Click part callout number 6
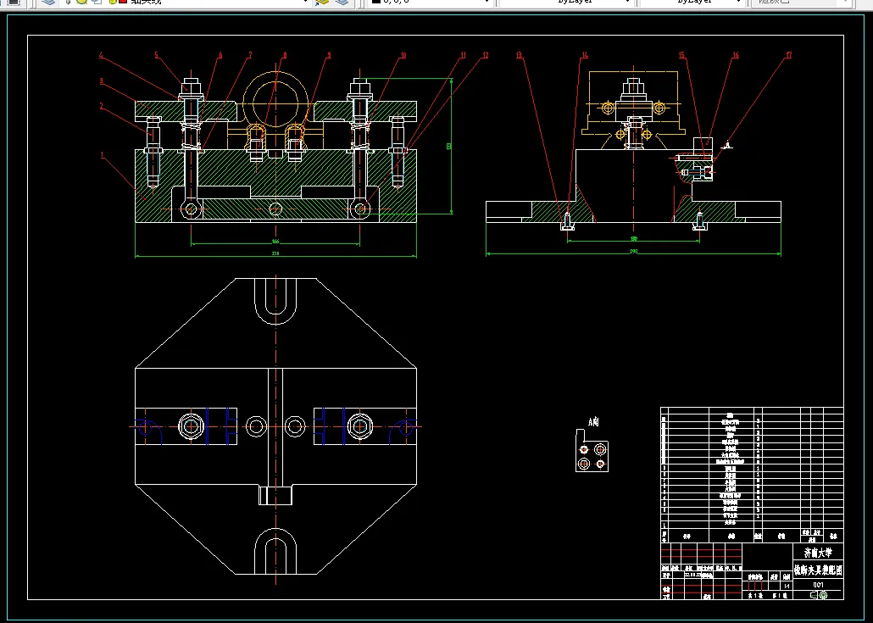This screenshot has height=623, width=873. 220,55
